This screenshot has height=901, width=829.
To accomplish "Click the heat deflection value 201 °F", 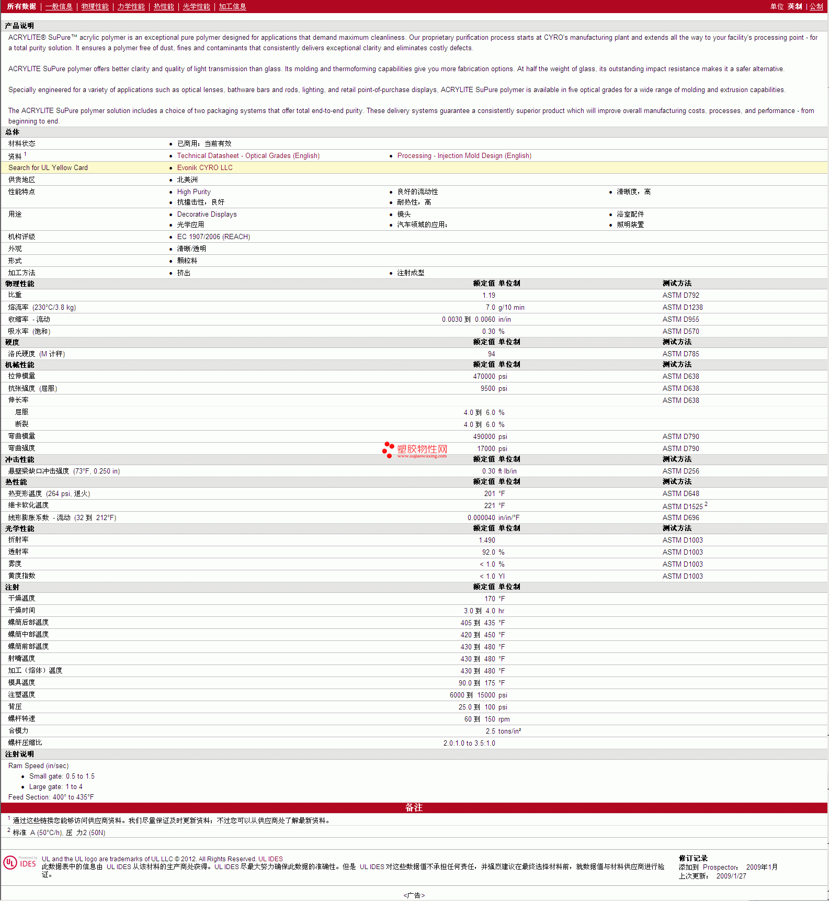I will coord(494,493).
